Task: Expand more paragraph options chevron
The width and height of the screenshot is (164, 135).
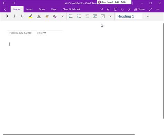Action: point(110,16)
